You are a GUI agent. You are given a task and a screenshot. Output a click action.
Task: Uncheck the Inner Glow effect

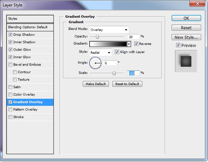click(10, 57)
